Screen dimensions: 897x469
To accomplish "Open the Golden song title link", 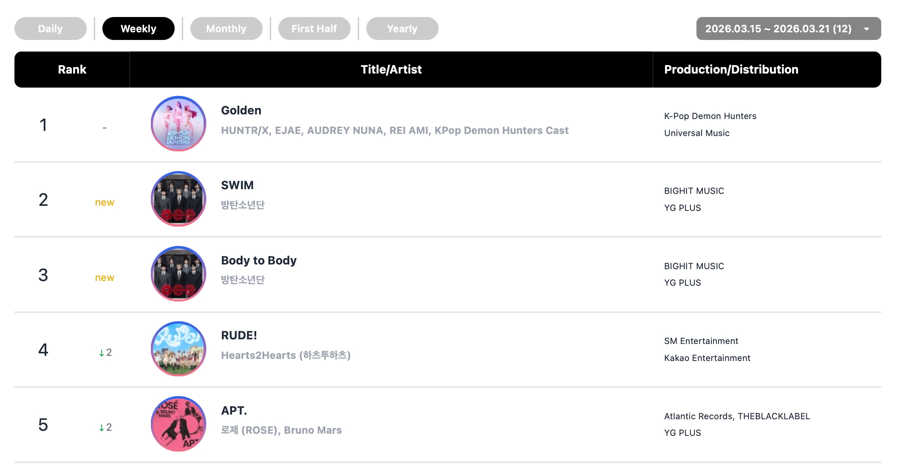I will coord(241,111).
